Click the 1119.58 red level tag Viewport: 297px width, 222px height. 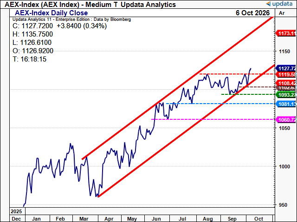(286, 74)
